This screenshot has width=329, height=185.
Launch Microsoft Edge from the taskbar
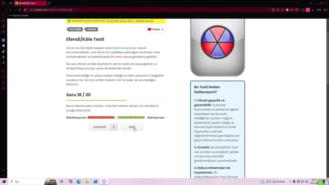[79, 182]
